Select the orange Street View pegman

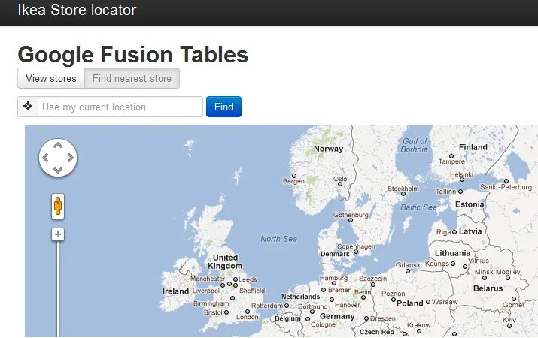click(x=58, y=206)
